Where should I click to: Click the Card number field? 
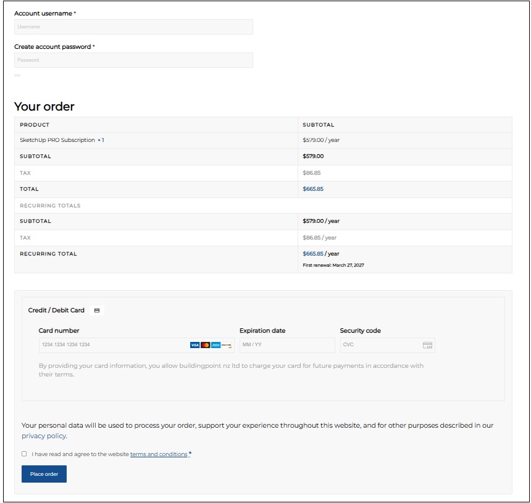(136, 345)
